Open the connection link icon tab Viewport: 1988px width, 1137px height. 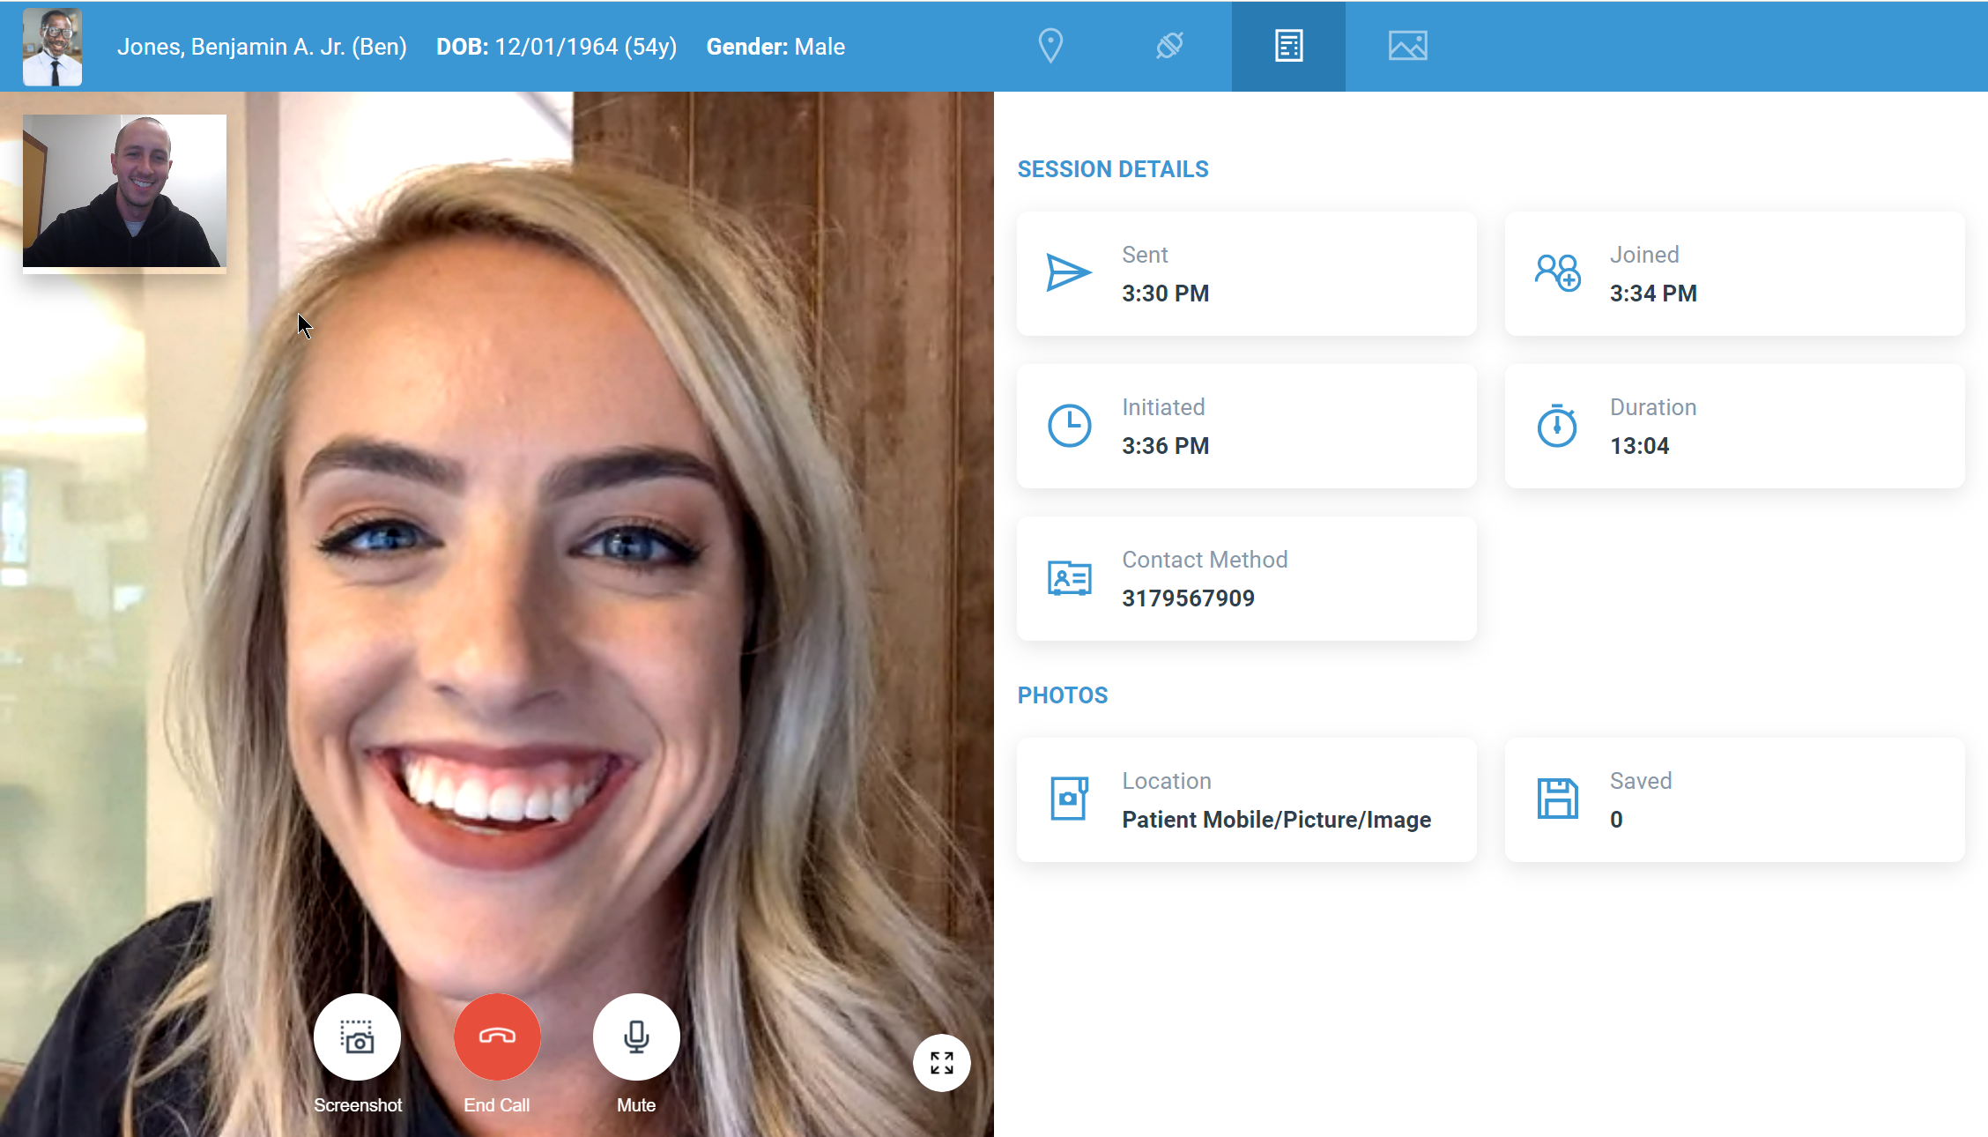(1169, 46)
